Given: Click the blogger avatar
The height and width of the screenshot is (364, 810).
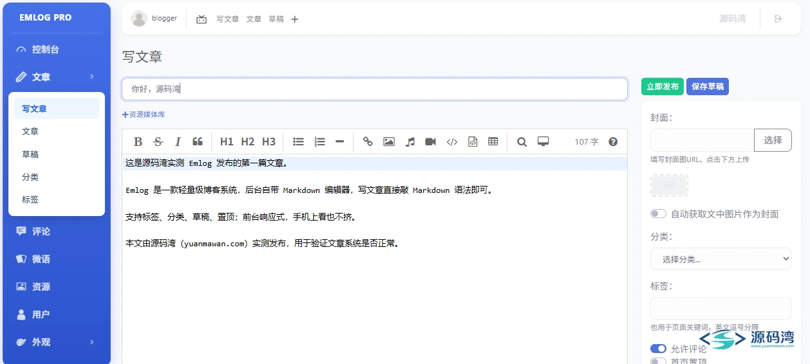Looking at the screenshot, I should click(139, 19).
